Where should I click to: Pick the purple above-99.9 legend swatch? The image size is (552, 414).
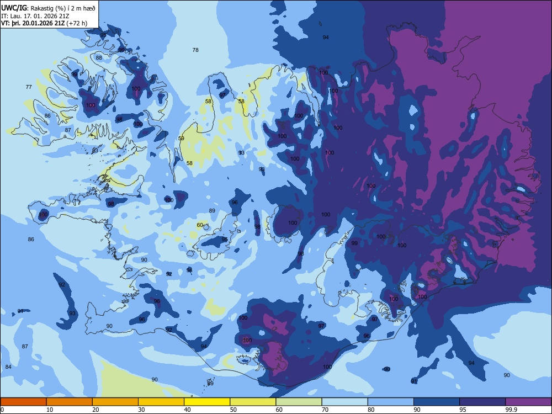click(x=528, y=402)
